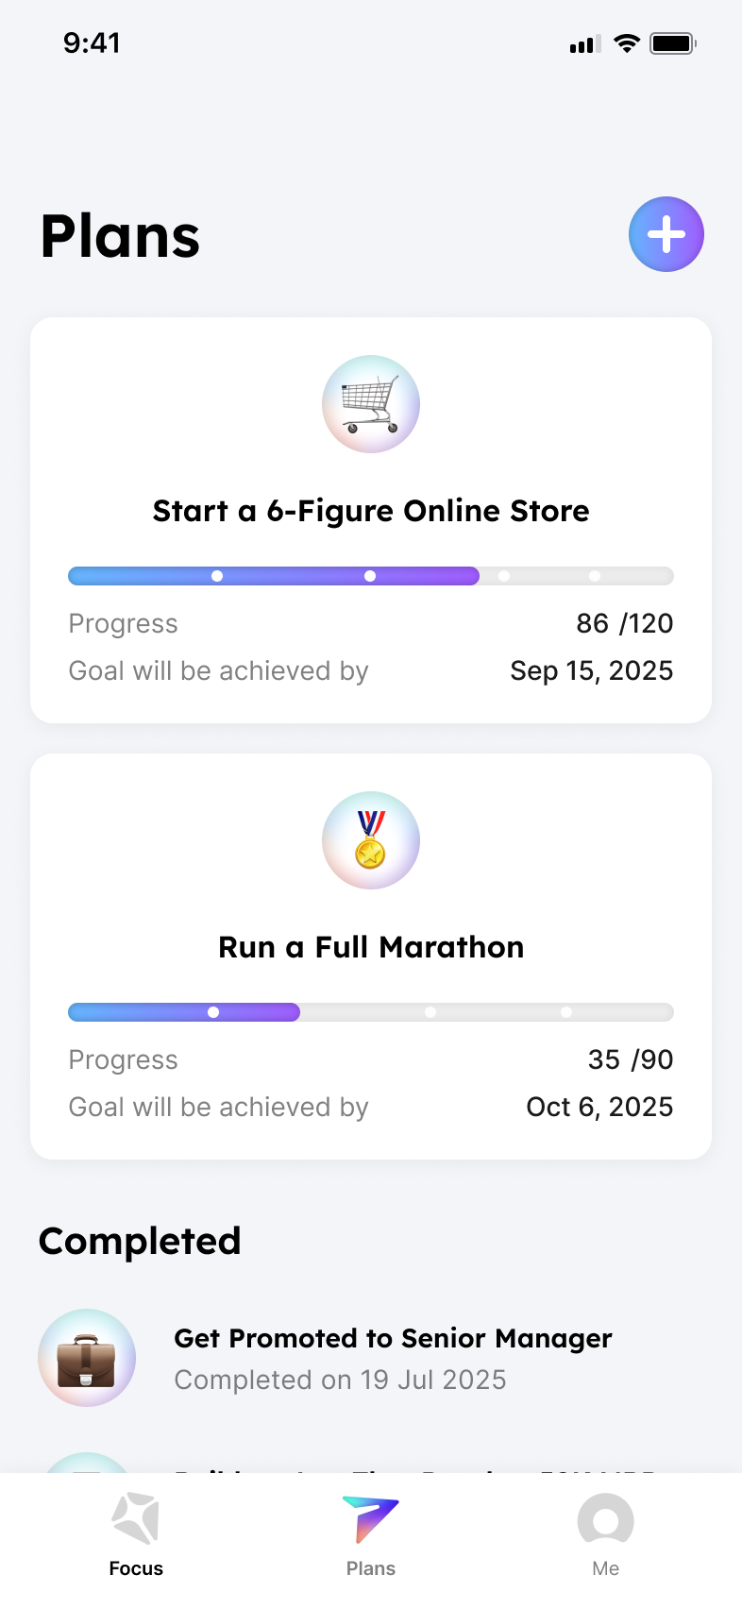Tap the shopping cart plan icon

click(371, 404)
